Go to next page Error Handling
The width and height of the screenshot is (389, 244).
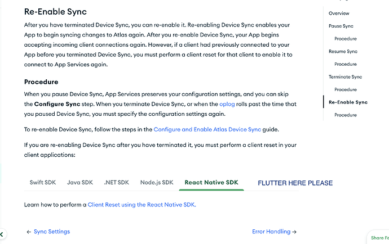[x=274, y=231]
